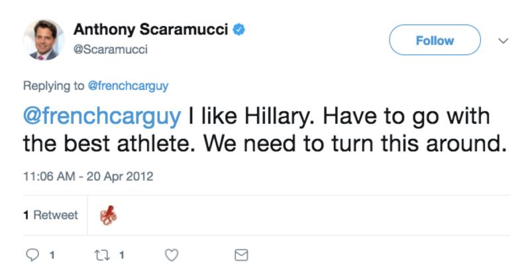Viewport: 530px width, 276px height.
Task: Click the blue verified badge
Action: pos(239,30)
